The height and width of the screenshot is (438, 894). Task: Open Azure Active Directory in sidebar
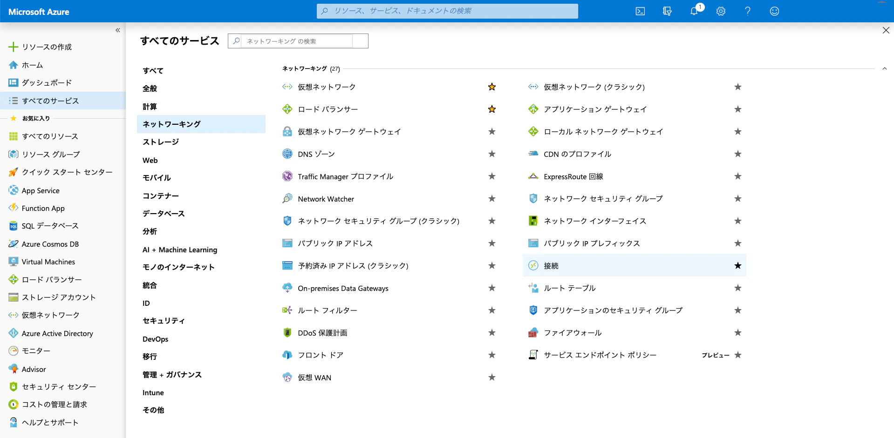tap(63, 334)
